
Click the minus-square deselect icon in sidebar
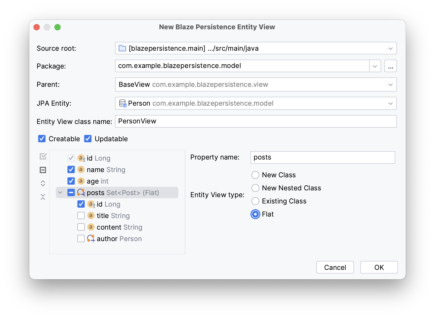point(43,170)
